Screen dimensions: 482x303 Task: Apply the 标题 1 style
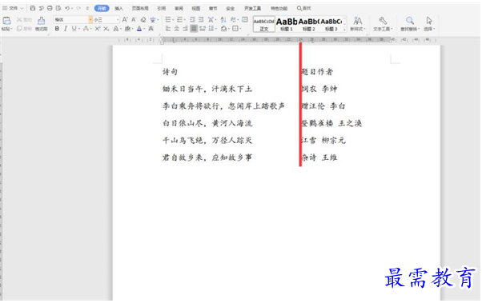point(287,24)
